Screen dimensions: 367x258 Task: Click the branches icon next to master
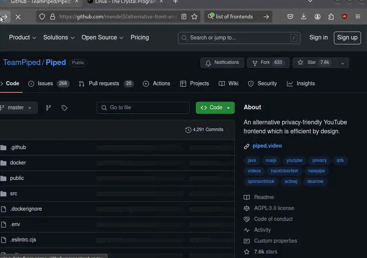(49, 108)
